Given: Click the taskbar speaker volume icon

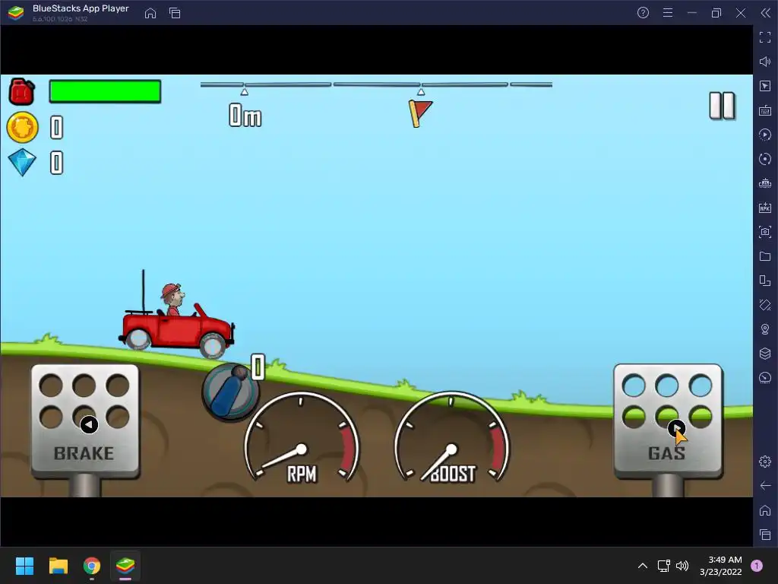Looking at the screenshot, I should point(682,566).
